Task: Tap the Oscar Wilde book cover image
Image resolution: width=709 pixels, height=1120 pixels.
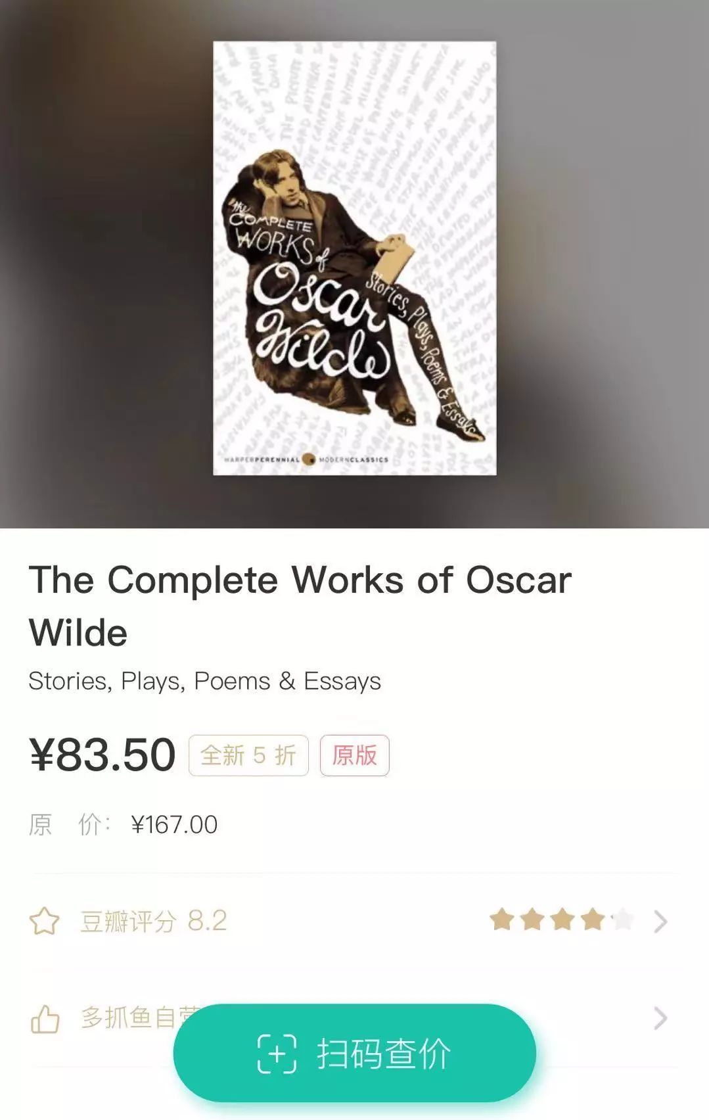Action: tap(355, 258)
